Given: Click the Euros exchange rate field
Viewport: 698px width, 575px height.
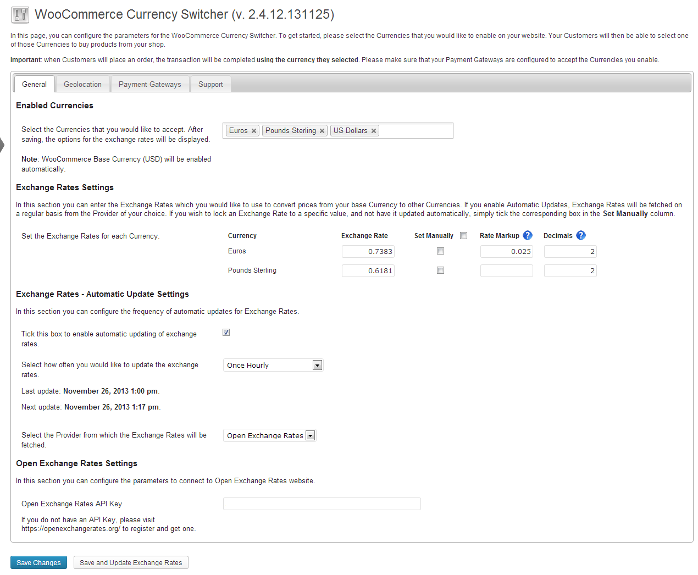Looking at the screenshot, I should [368, 252].
